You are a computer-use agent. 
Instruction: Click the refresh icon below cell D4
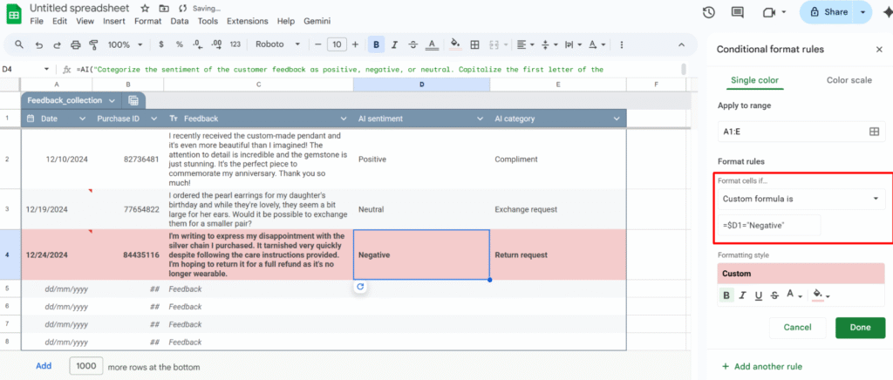360,287
